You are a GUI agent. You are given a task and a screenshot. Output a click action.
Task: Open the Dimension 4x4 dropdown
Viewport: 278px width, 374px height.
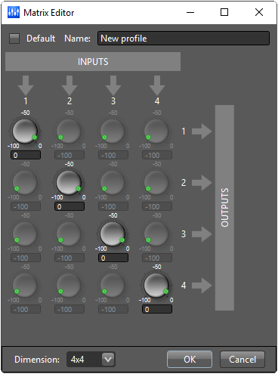91,359
